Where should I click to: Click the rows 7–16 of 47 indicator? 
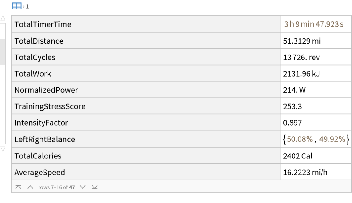click(57, 187)
